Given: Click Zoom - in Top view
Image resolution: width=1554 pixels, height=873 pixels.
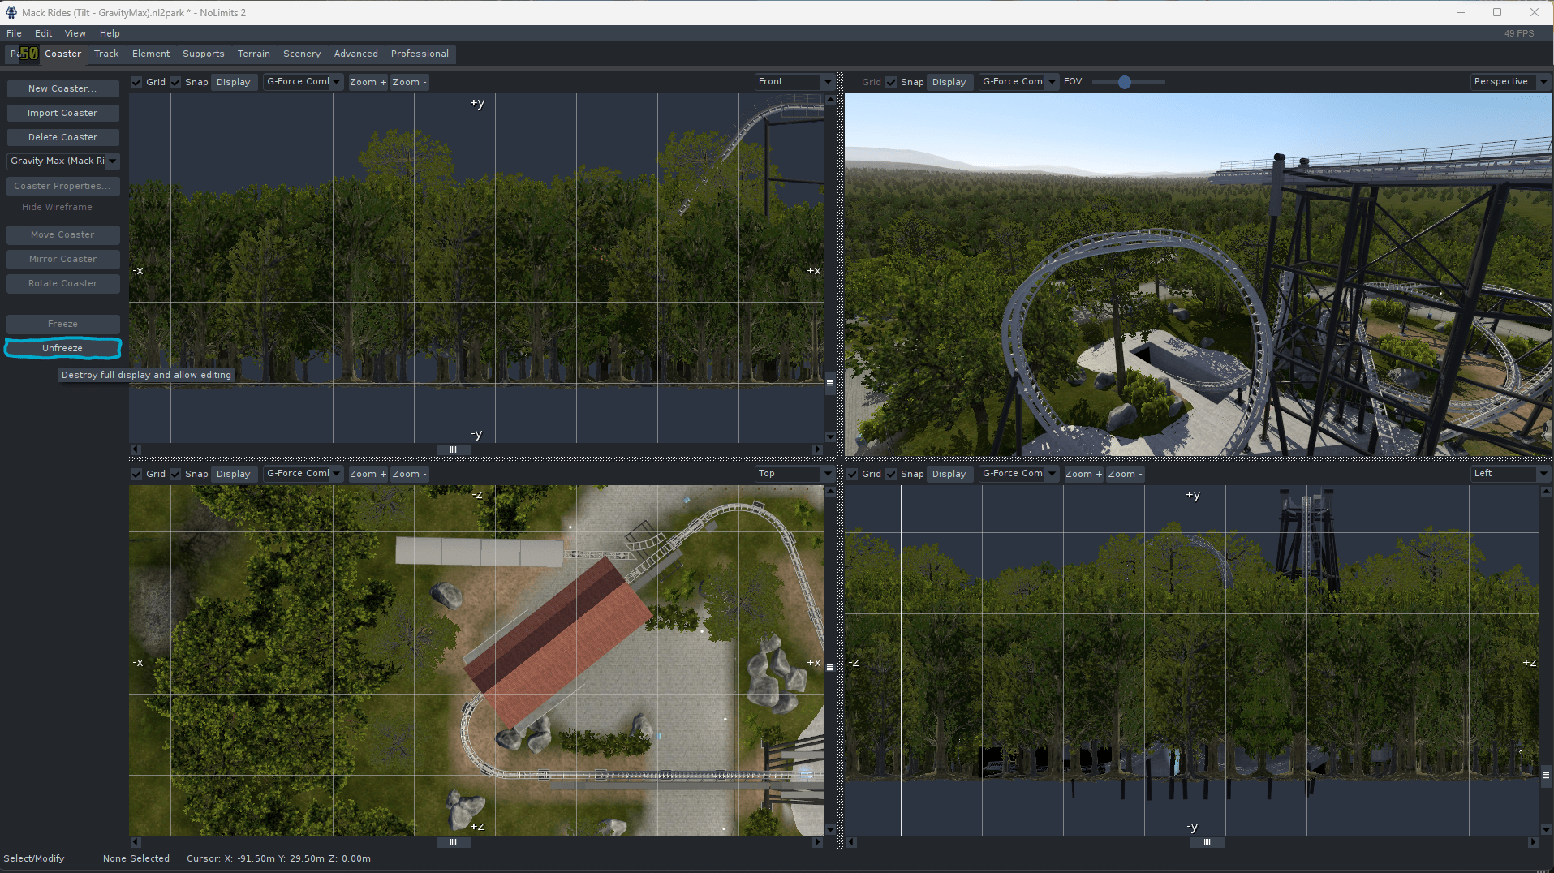Looking at the screenshot, I should click(409, 474).
